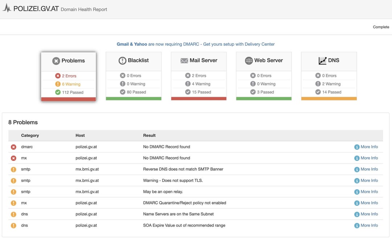Open More Info for Same Subnet warning
Screen dimensions: 392x241
click(369, 214)
